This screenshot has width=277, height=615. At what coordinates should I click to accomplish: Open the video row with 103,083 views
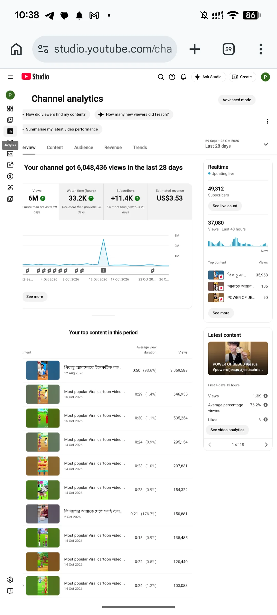[107, 586]
